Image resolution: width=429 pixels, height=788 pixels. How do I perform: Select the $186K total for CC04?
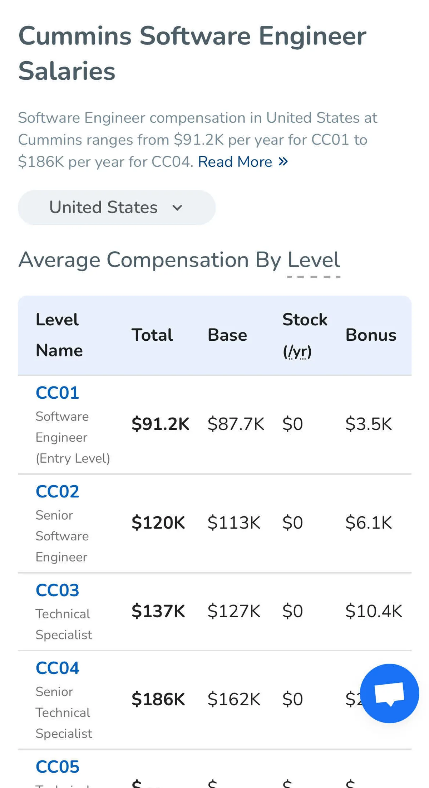(158, 699)
